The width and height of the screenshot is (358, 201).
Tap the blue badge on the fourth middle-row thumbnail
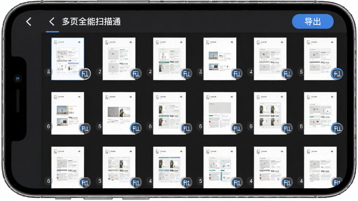pos(237,128)
